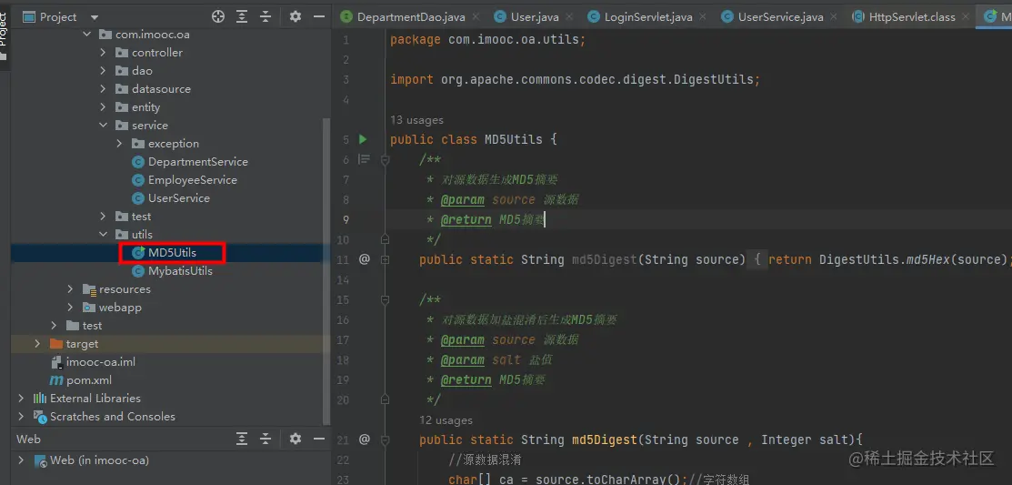
Task: Expand the dao package
Action: click(104, 70)
